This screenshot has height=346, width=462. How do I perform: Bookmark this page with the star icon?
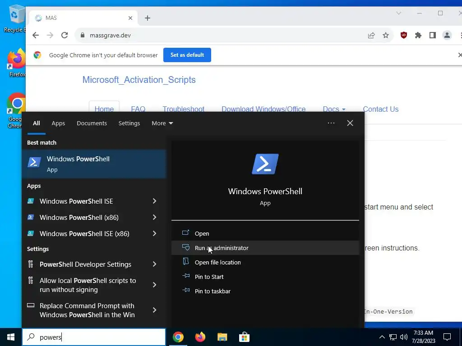tap(386, 35)
